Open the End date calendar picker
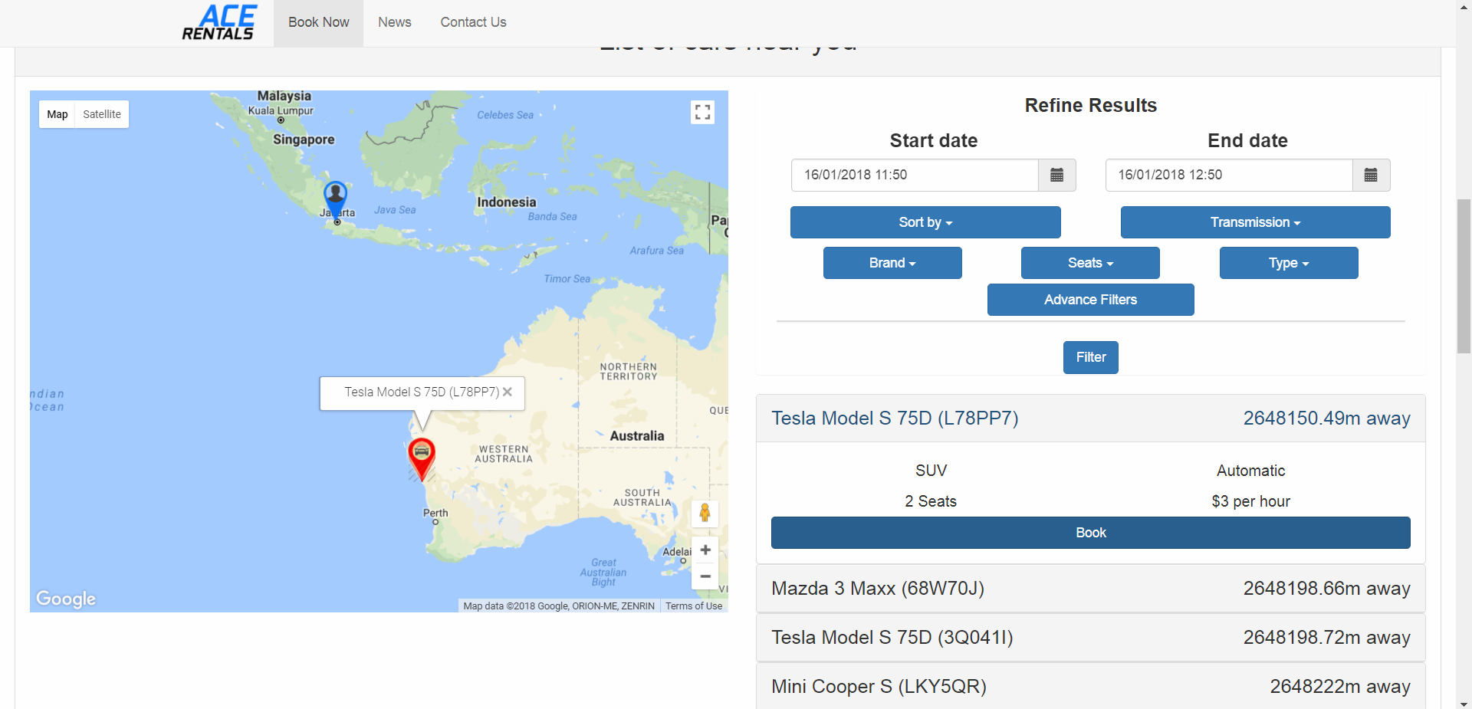 (1371, 176)
